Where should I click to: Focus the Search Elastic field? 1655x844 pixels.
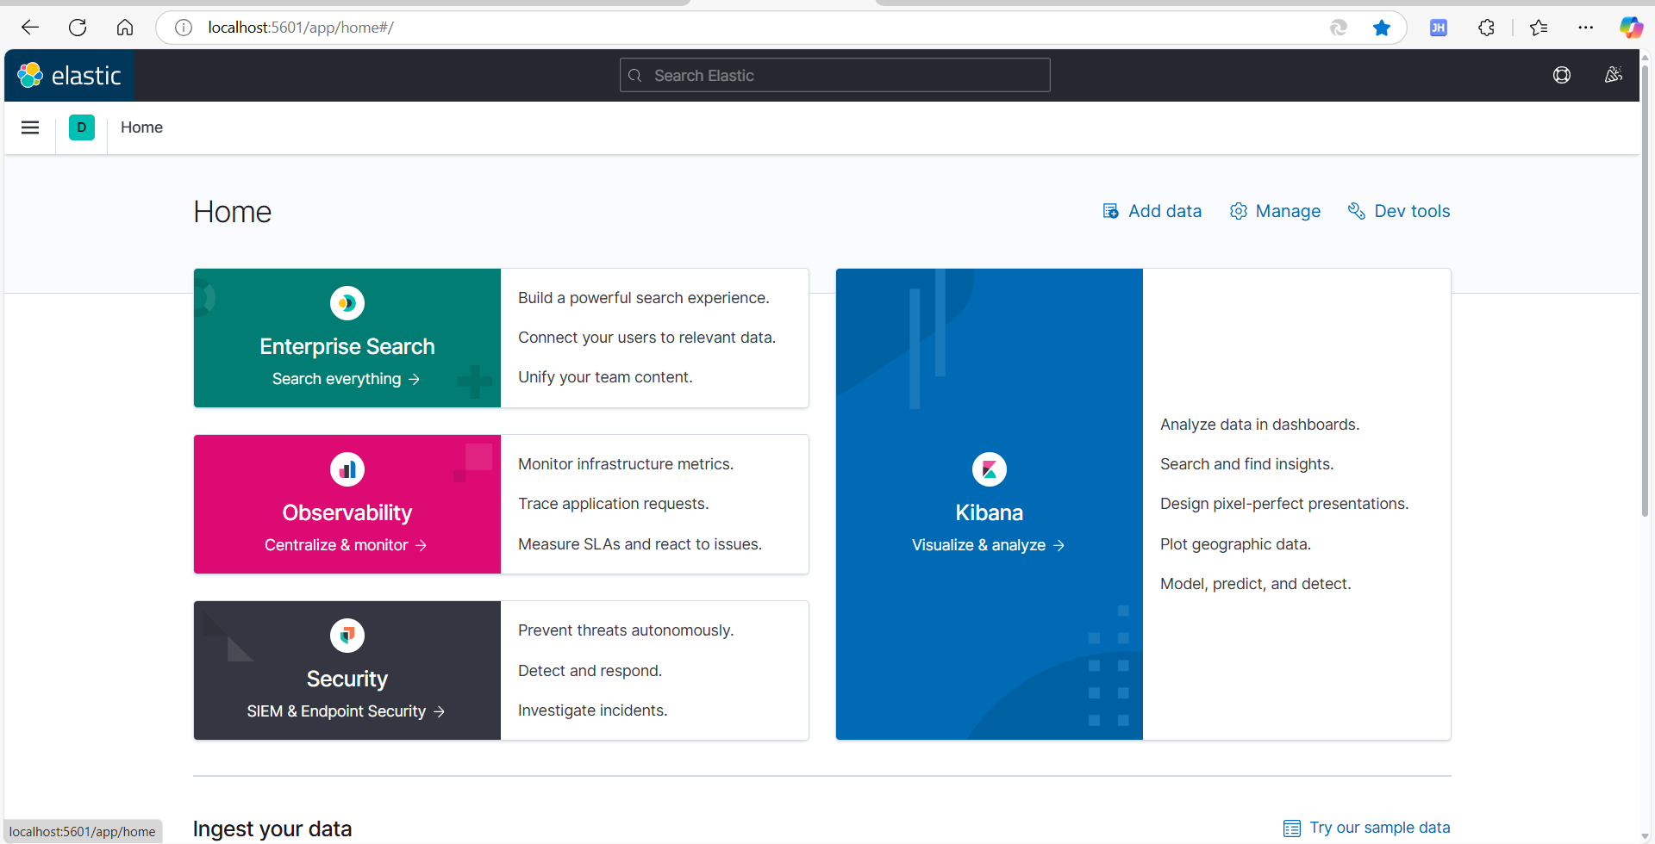(834, 76)
